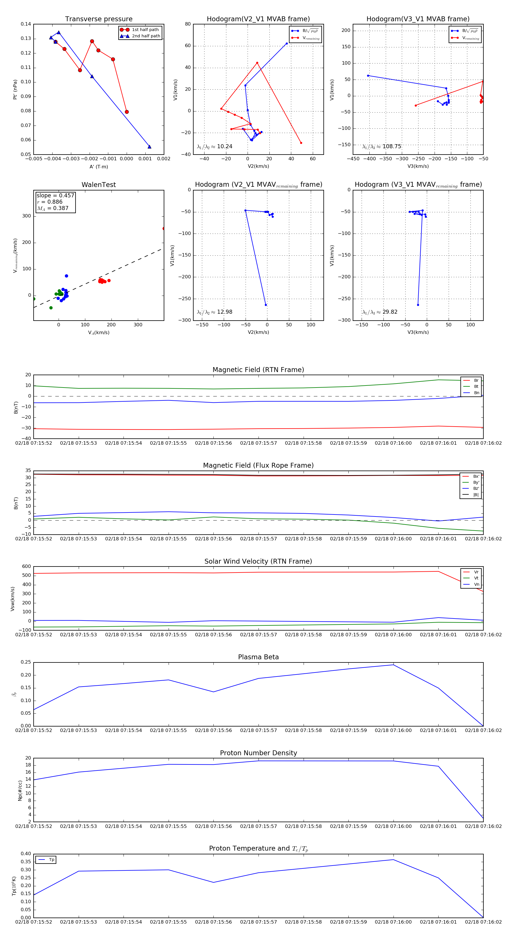The height and width of the screenshot is (948, 517).
Task: Click the "Proton Temperature and Te/Tp" title
Action: pyautogui.click(x=258, y=849)
